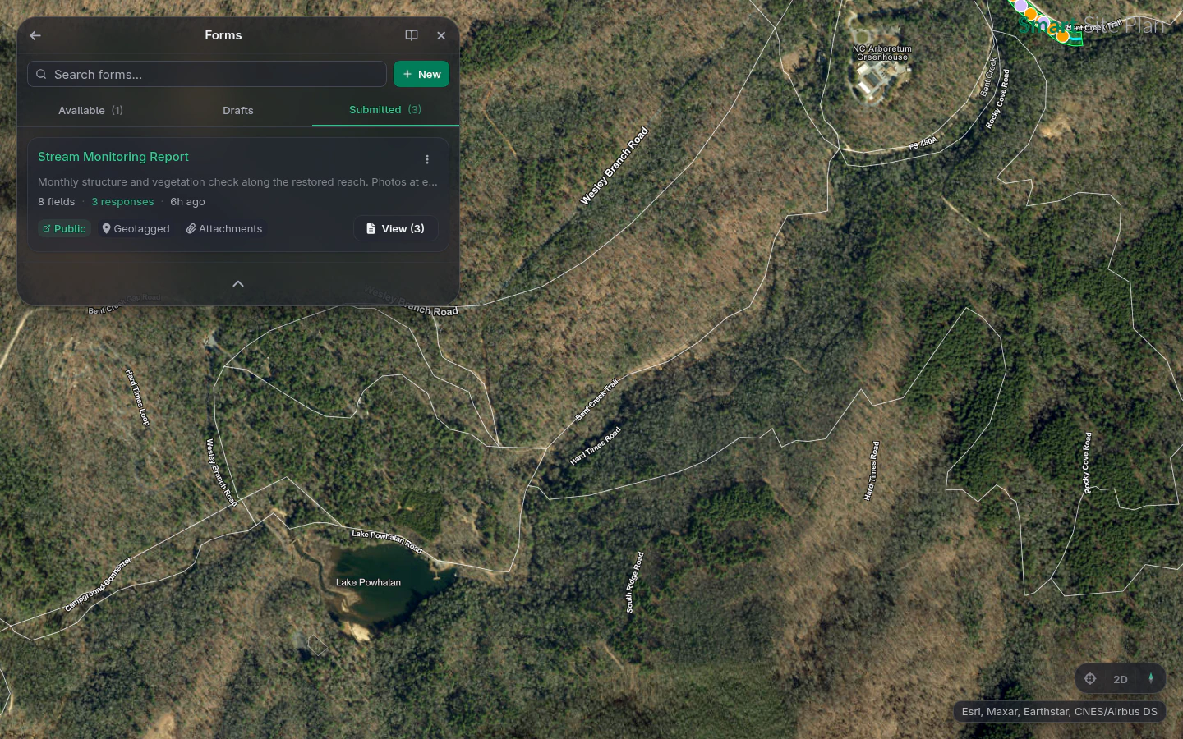
Task: Click the locate crosshair icon
Action: point(1090,679)
